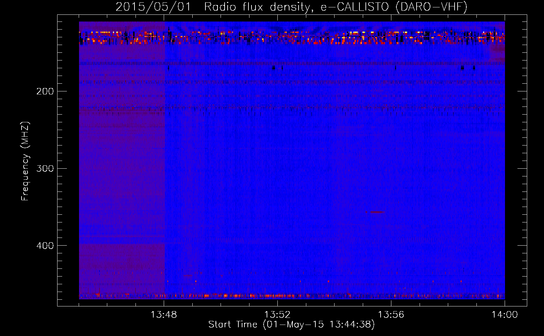
Task: Click the 300 frequency tick label
Action: click(45, 168)
